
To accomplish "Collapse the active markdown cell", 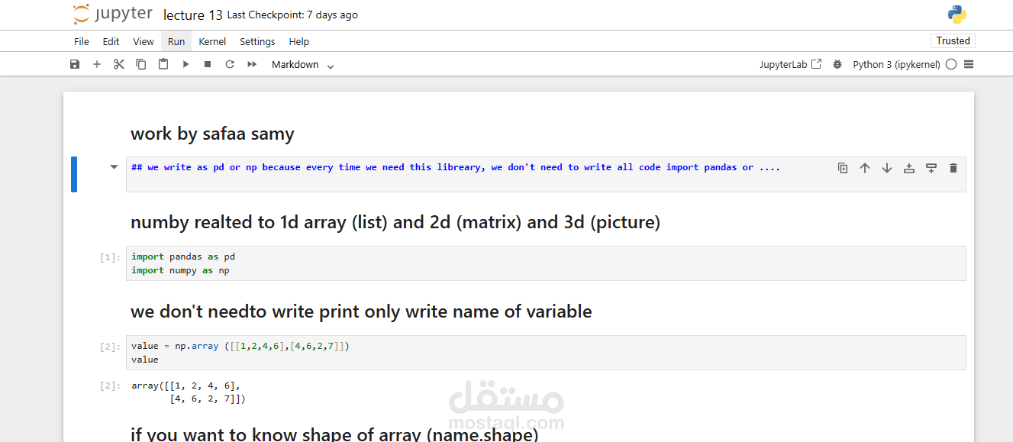I will pos(115,166).
